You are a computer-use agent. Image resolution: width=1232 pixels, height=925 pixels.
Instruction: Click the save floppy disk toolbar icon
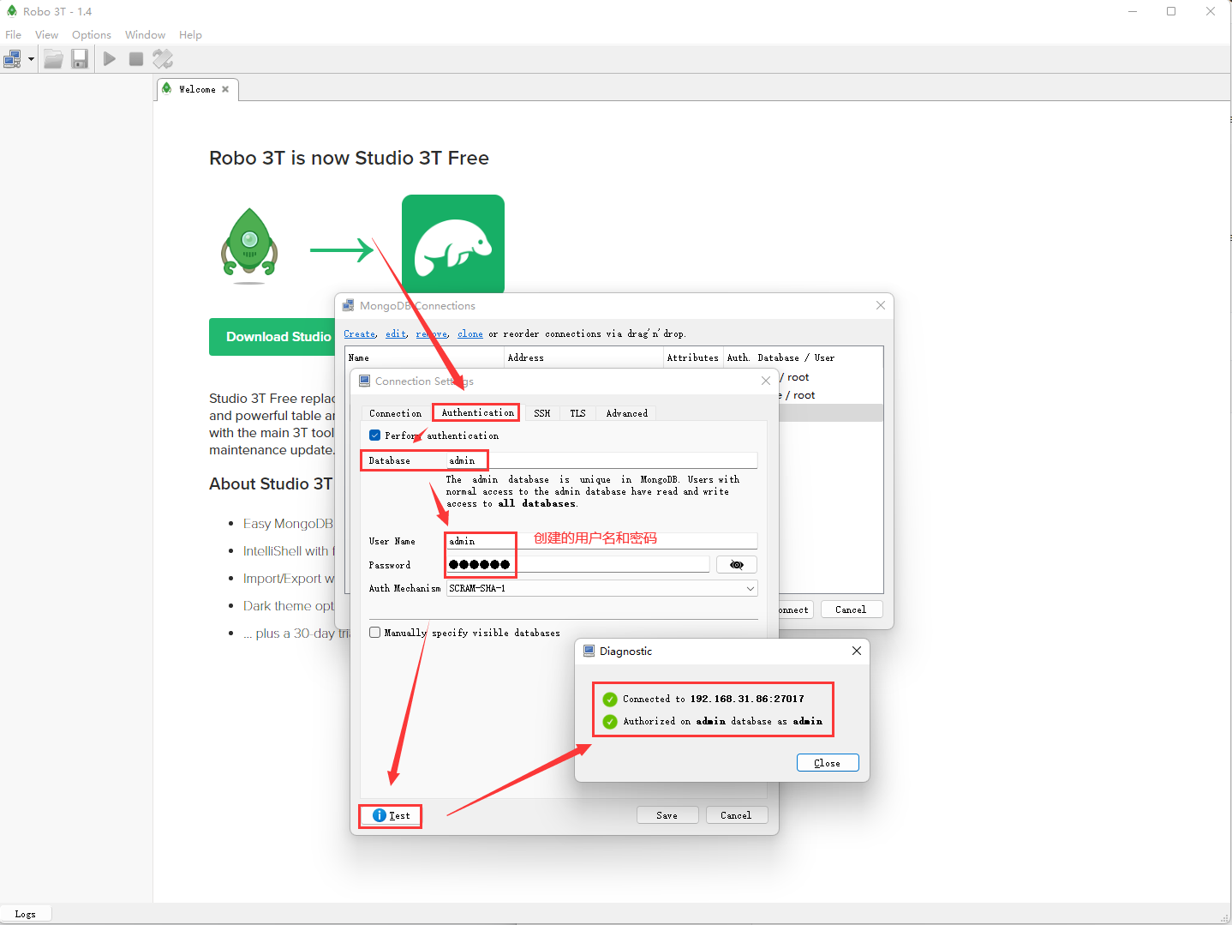click(x=80, y=59)
